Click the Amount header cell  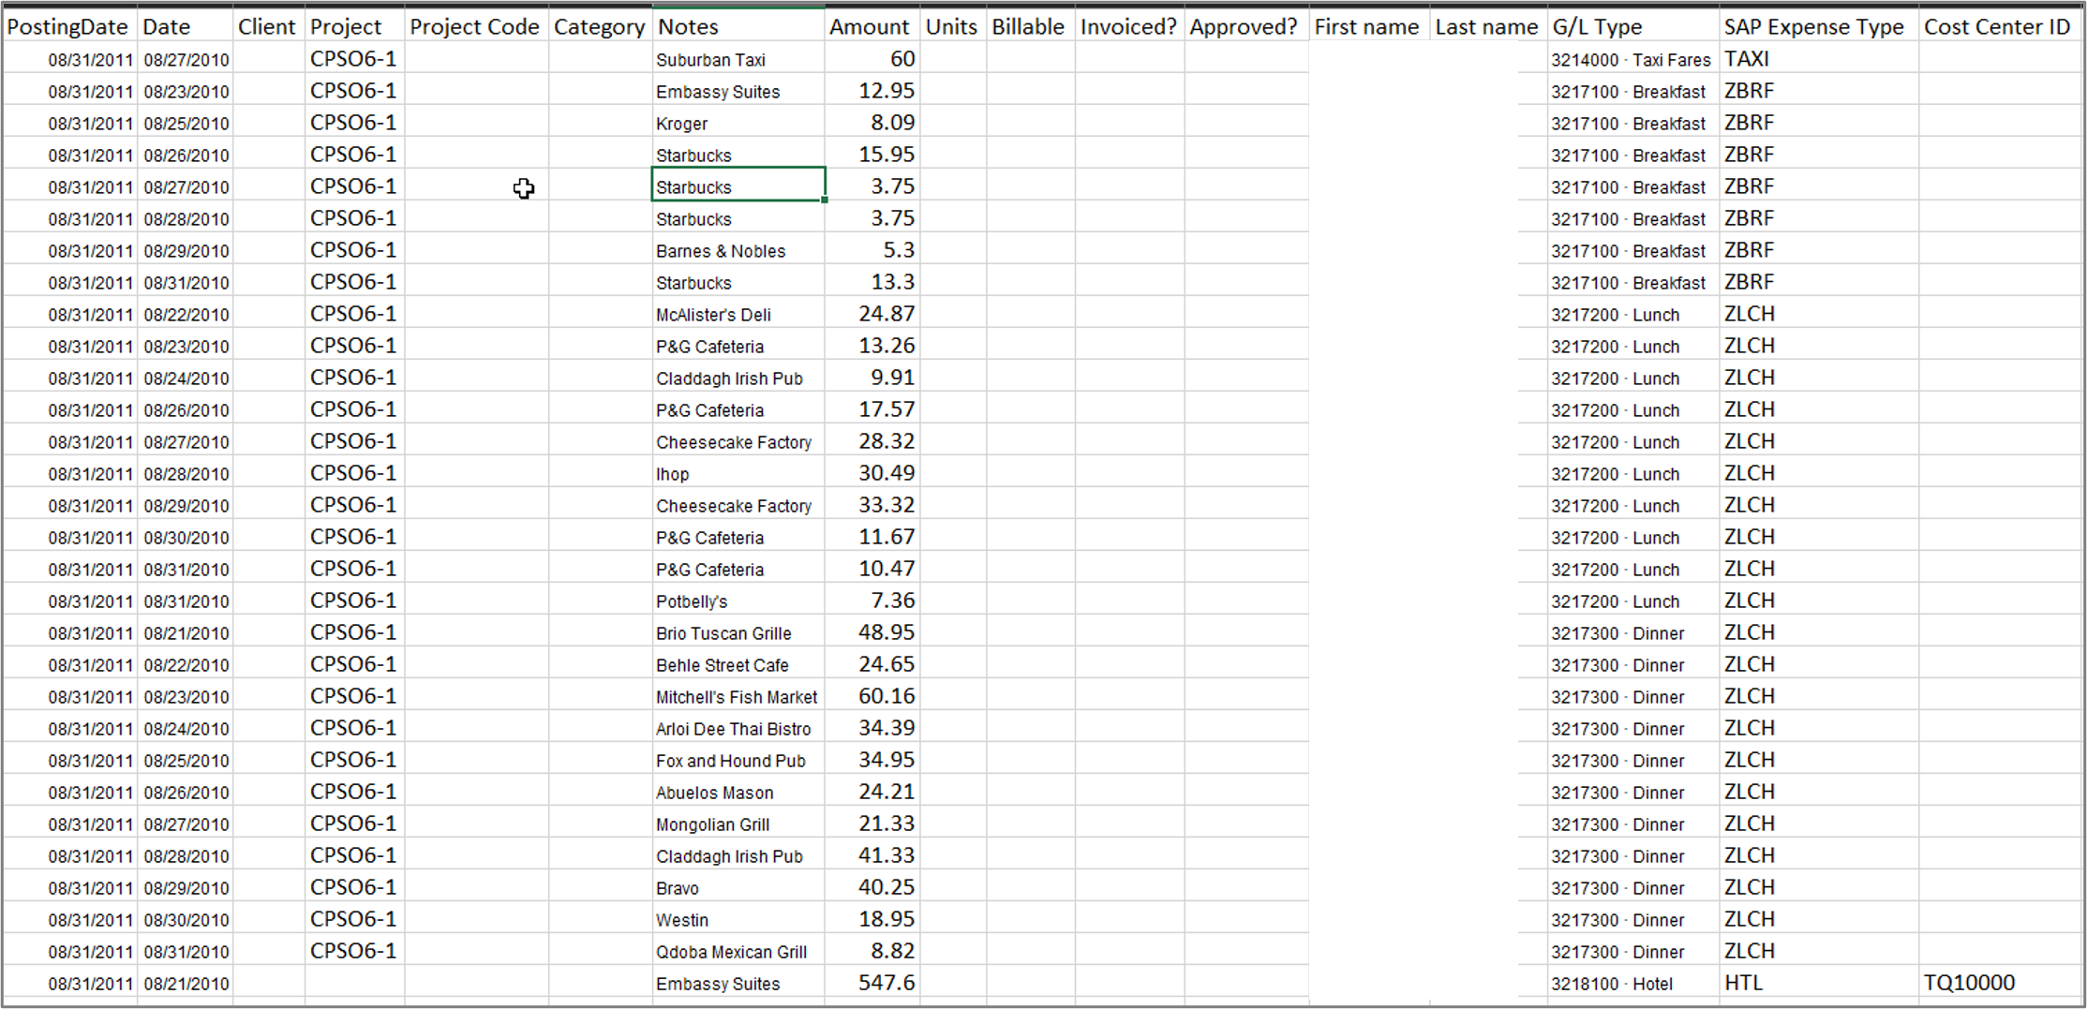click(872, 27)
